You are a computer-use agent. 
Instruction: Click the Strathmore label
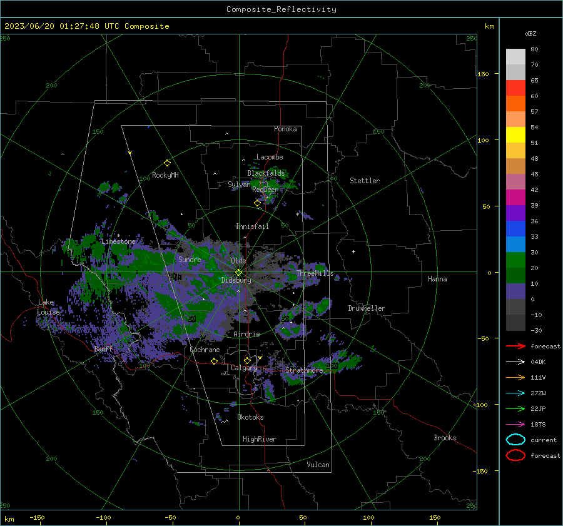click(304, 370)
